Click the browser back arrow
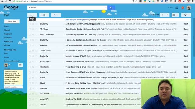Screen dimensions: 195x109 coord(2,1)
